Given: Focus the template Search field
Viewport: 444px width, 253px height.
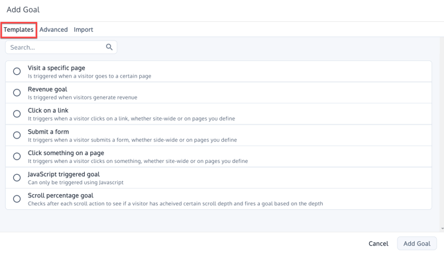Looking at the screenshot, I should 61,47.
